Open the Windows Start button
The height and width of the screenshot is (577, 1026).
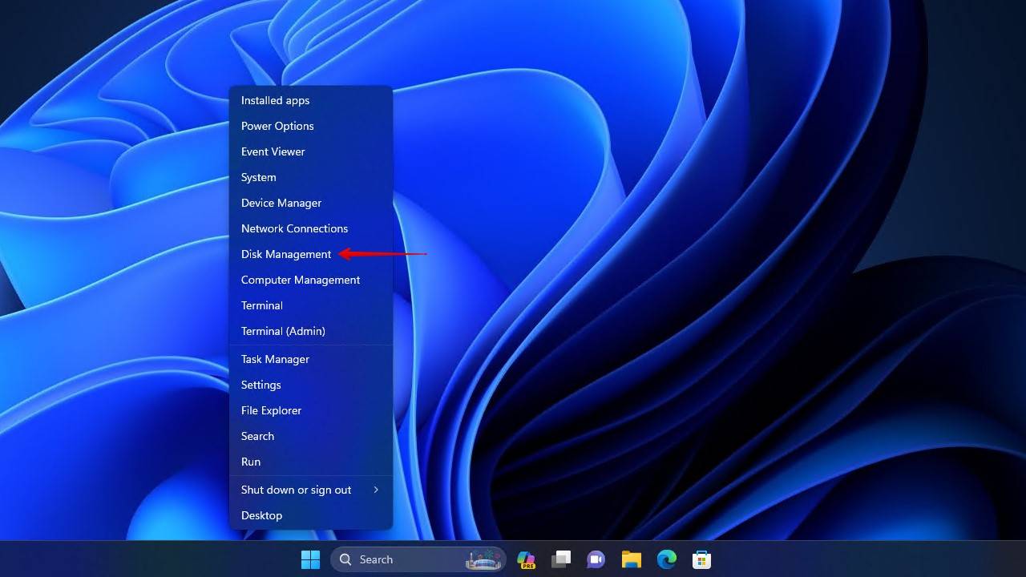coord(310,559)
